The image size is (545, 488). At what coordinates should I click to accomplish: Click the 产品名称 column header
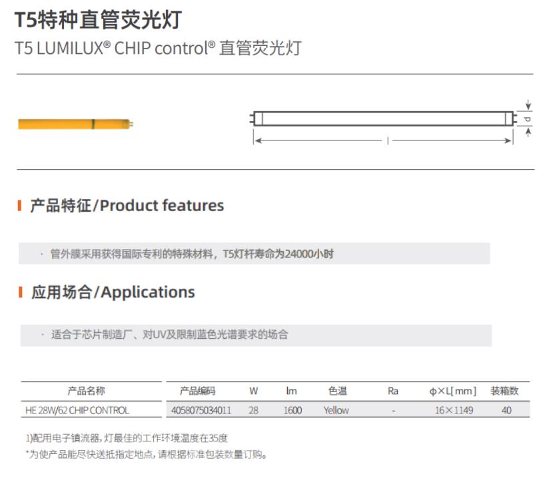pyautogui.click(x=86, y=391)
